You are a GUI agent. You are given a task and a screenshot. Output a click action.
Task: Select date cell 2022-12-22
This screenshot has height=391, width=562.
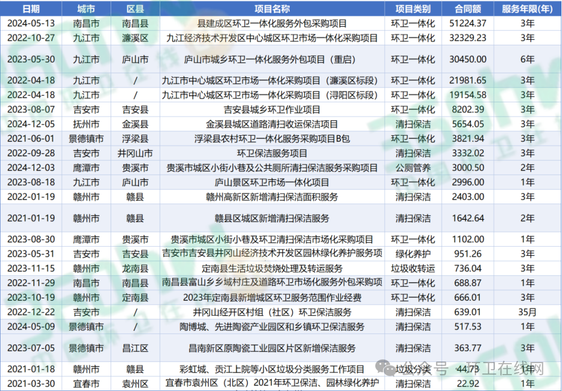pos(31,312)
